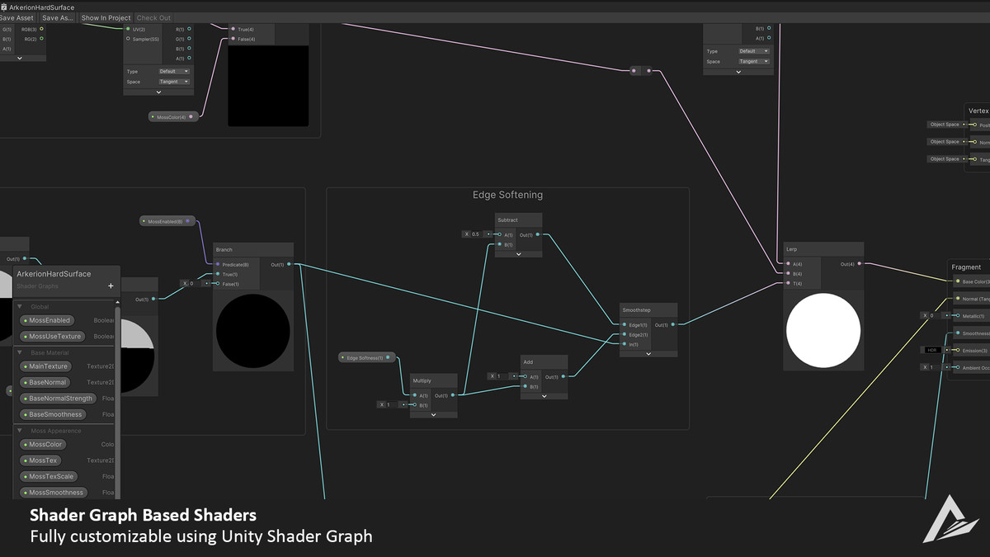Click the Out port on the Subtract node
The width and height of the screenshot is (990, 557).
click(538, 234)
